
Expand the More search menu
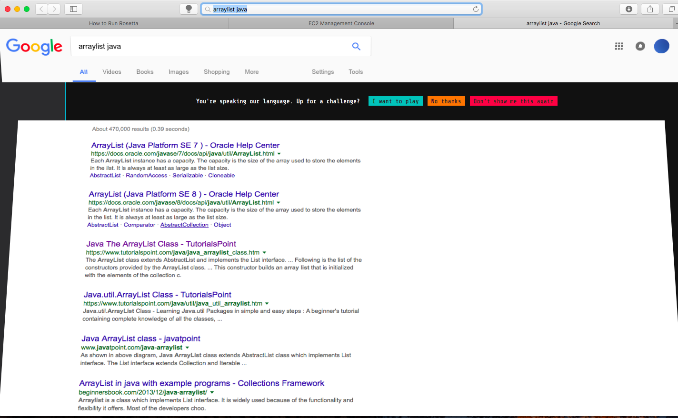pyautogui.click(x=252, y=72)
